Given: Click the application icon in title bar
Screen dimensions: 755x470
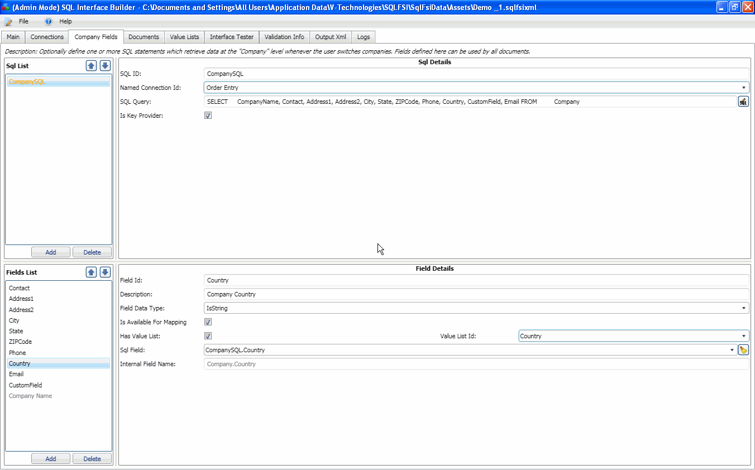Looking at the screenshot, I should [x=5, y=7].
